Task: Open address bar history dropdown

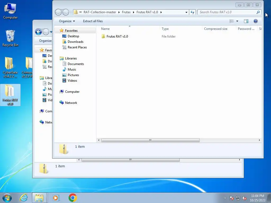Action: pyautogui.click(x=186, y=12)
